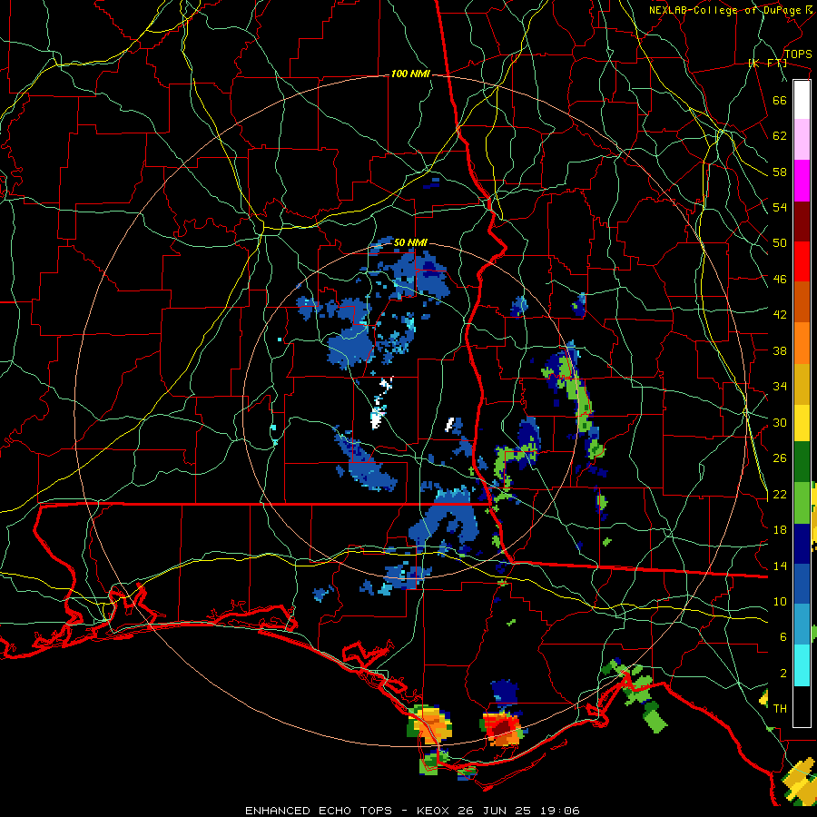The height and width of the screenshot is (817, 817).
Task: Click the '66' legend value
Action: coord(780,100)
